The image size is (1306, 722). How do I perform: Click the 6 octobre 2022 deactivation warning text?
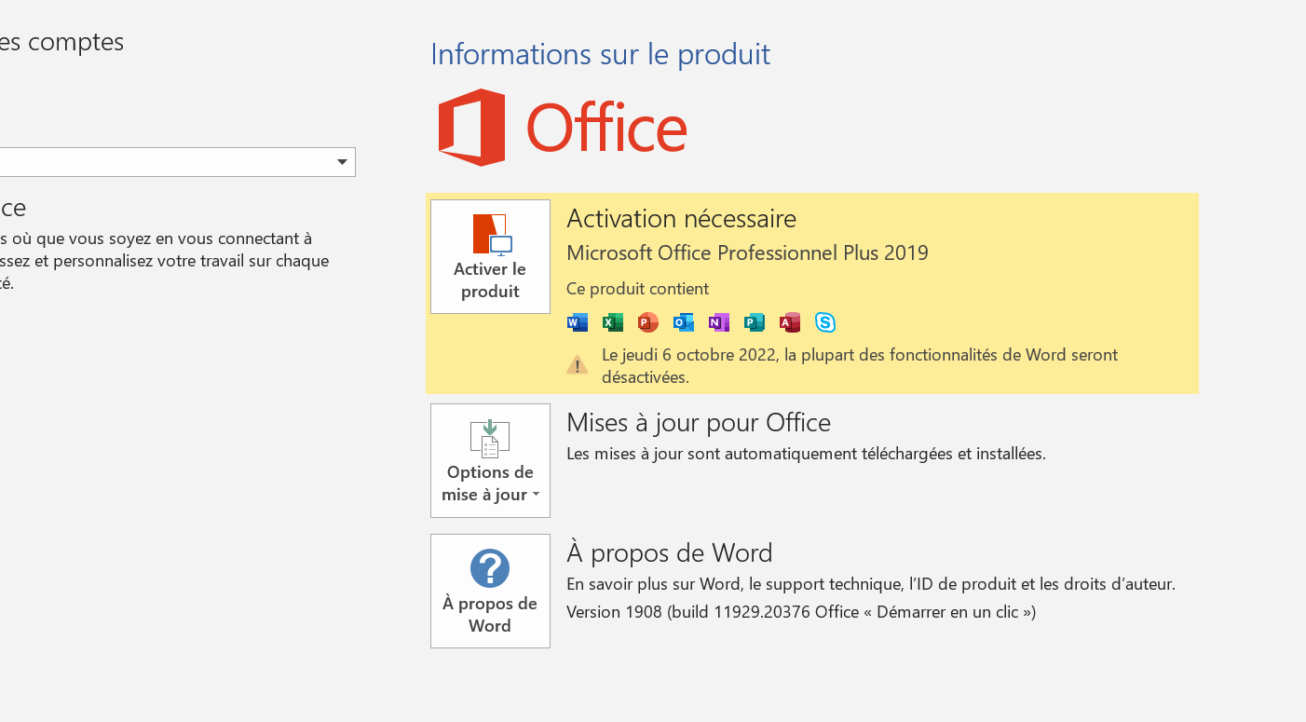pyautogui.click(x=860, y=366)
